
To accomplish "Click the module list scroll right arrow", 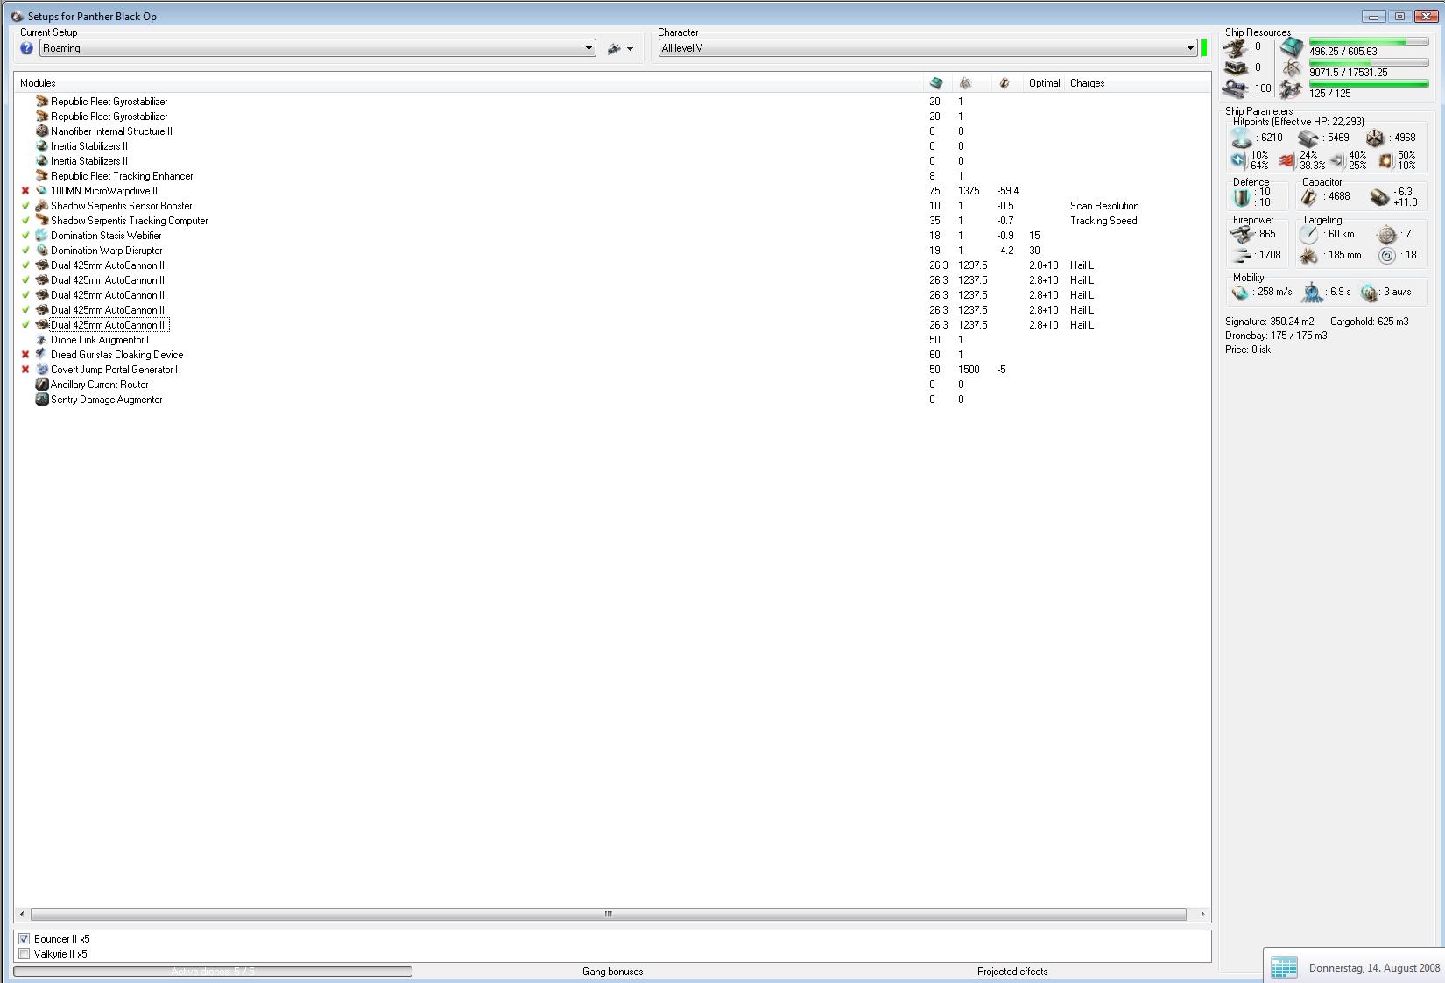I will tap(1202, 914).
